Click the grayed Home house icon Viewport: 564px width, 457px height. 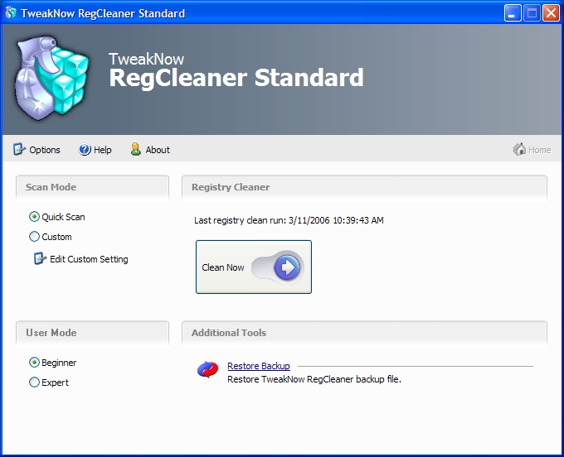coord(519,149)
